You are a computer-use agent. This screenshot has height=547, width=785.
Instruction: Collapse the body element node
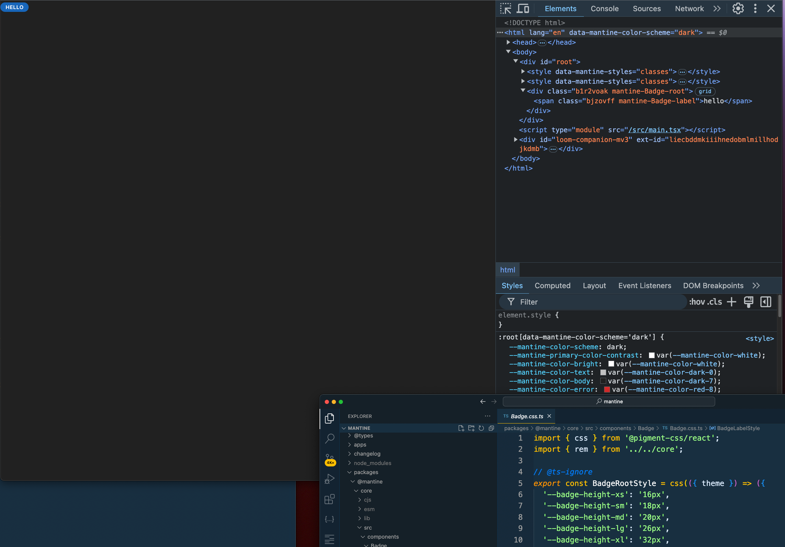tap(508, 52)
